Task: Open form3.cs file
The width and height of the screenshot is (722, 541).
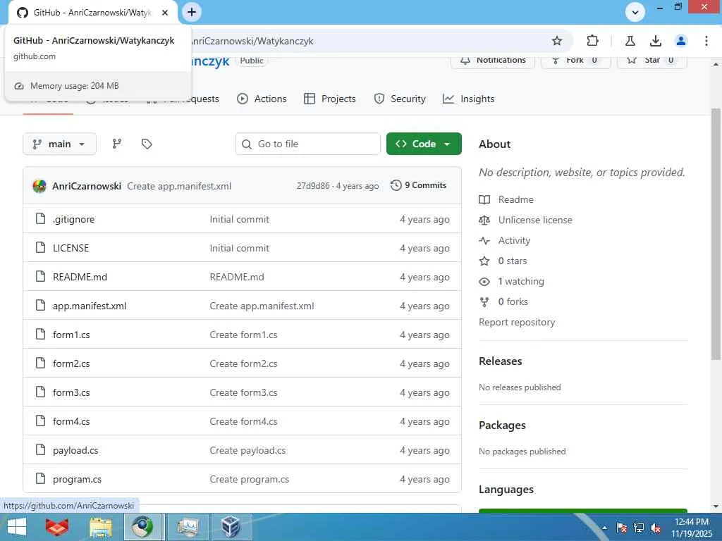Action: point(71,392)
